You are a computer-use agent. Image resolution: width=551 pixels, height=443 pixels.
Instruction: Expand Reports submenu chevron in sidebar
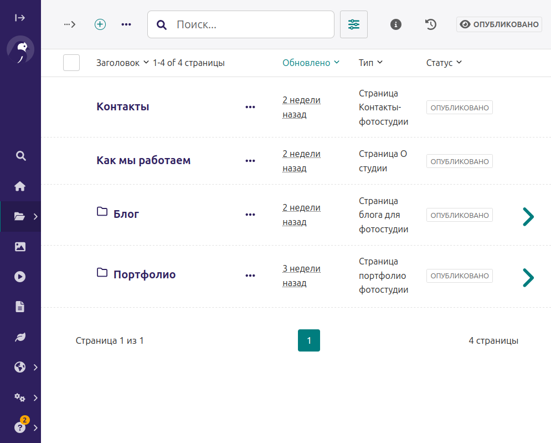point(35,368)
